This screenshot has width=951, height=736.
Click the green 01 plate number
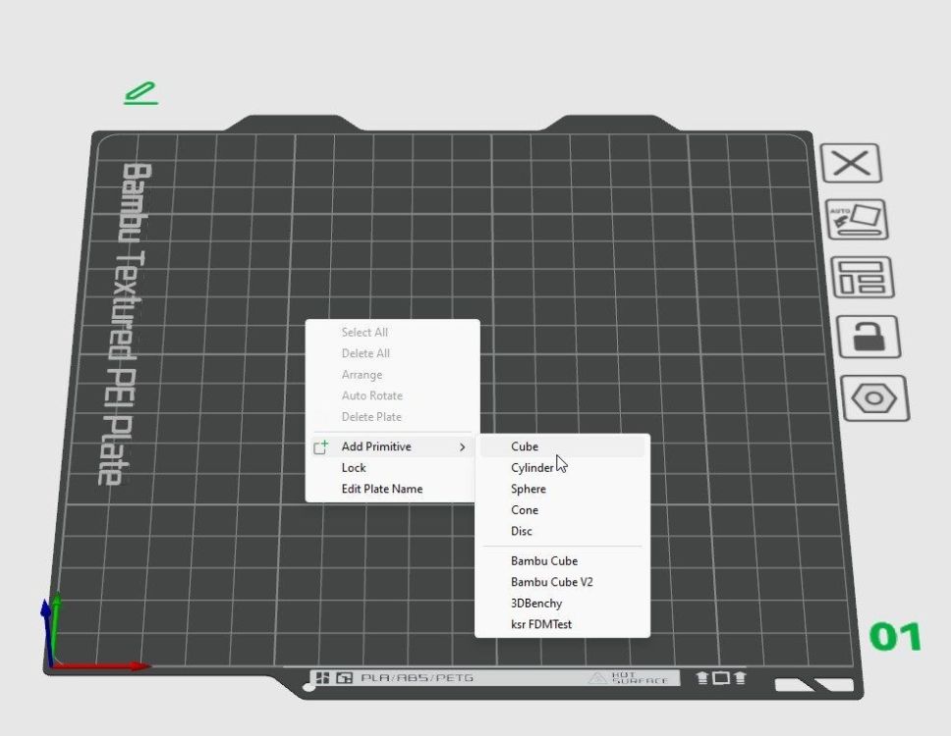point(895,637)
